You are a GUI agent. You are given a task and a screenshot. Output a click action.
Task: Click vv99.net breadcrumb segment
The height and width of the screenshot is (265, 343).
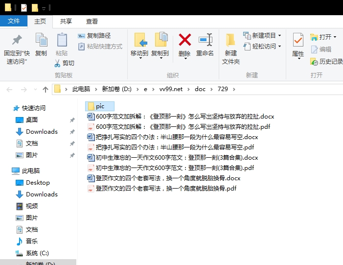click(x=171, y=89)
